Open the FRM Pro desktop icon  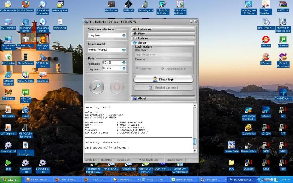click(x=266, y=41)
